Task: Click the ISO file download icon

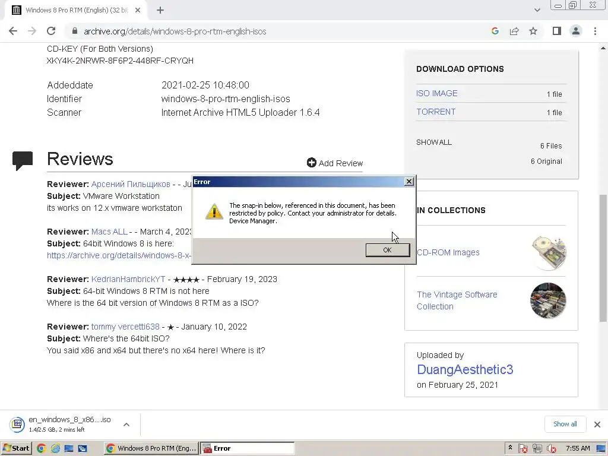Action: 17,424
